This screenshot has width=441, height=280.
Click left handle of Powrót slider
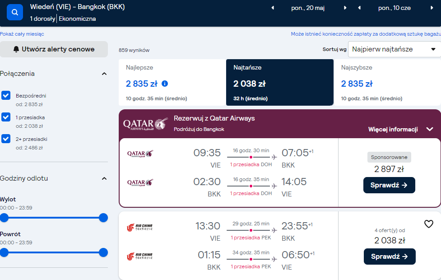[4, 253]
